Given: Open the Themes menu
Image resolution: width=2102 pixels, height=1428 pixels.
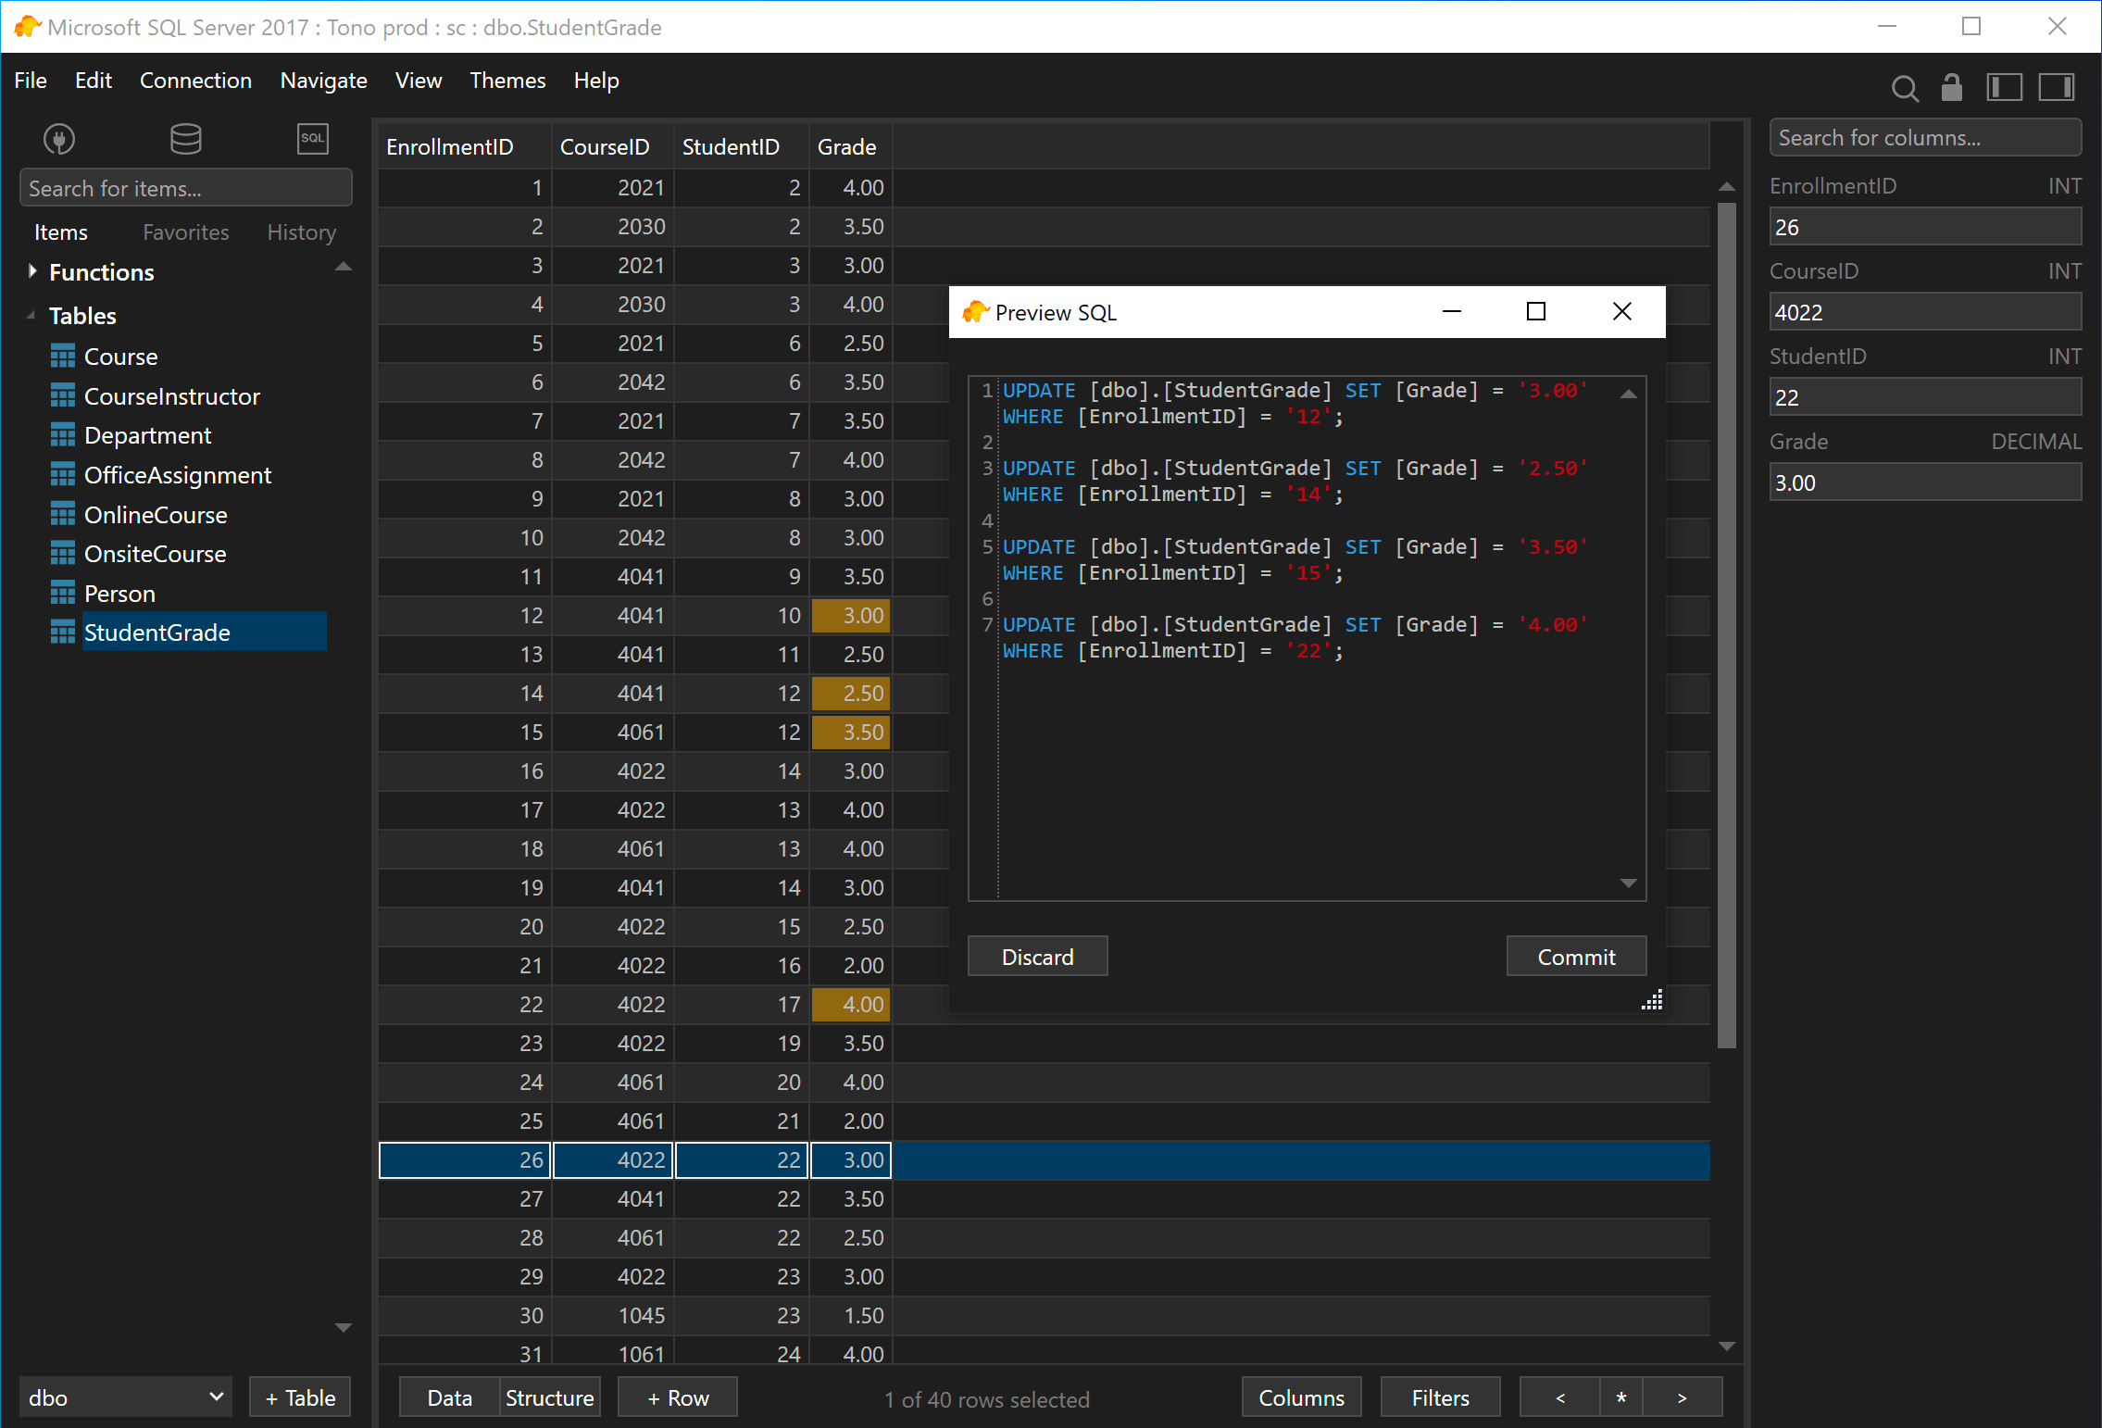Looking at the screenshot, I should (x=507, y=81).
